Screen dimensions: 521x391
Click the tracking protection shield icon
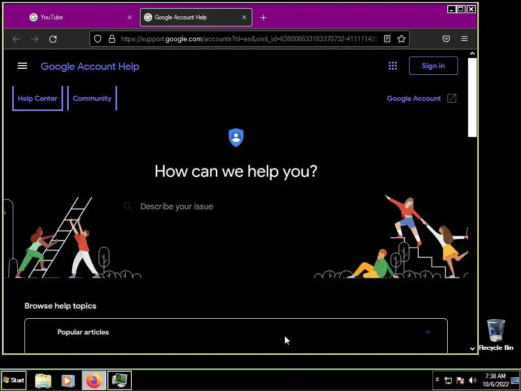coord(97,39)
